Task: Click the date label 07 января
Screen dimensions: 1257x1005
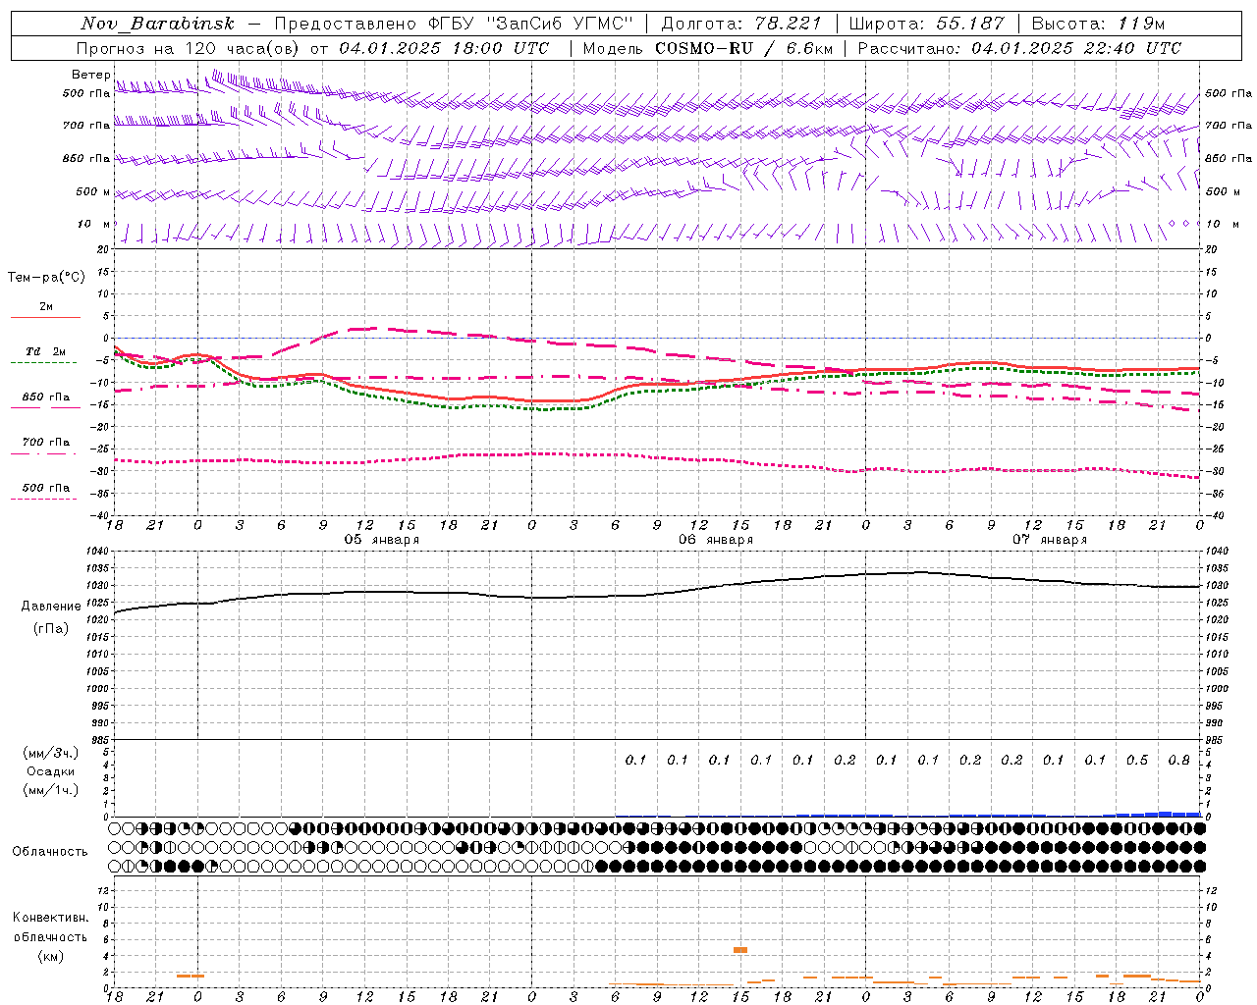Action: (1050, 540)
